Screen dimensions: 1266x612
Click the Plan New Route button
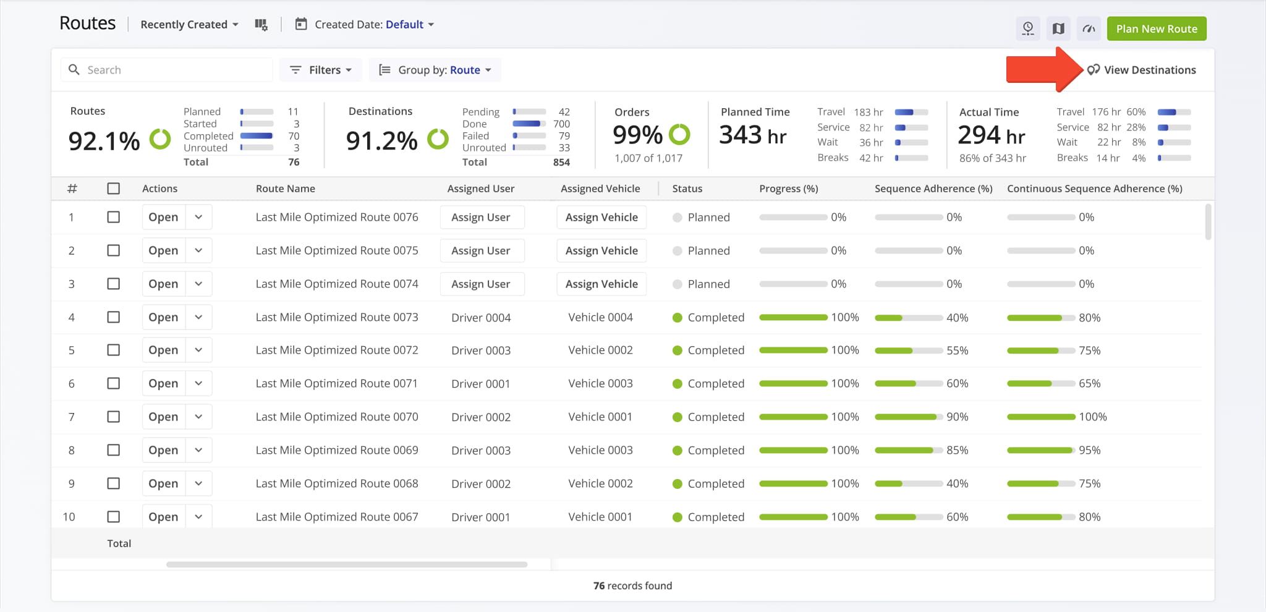click(1156, 28)
